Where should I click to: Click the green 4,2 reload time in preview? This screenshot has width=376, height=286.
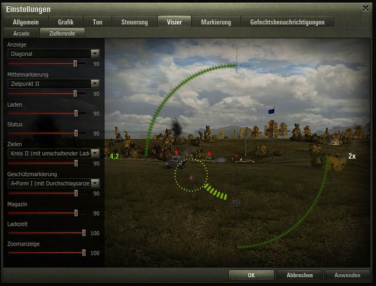[x=115, y=156]
